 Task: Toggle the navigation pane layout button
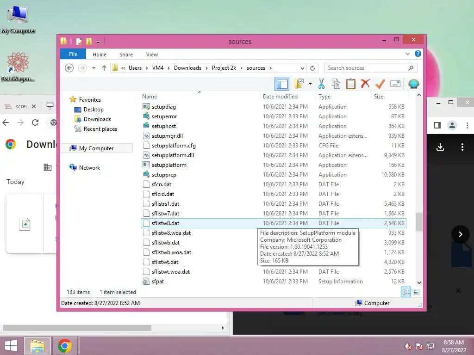(282, 84)
